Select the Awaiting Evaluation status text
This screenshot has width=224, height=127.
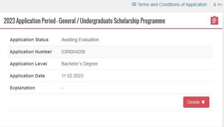pyautogui.click(x=80, y=40)
